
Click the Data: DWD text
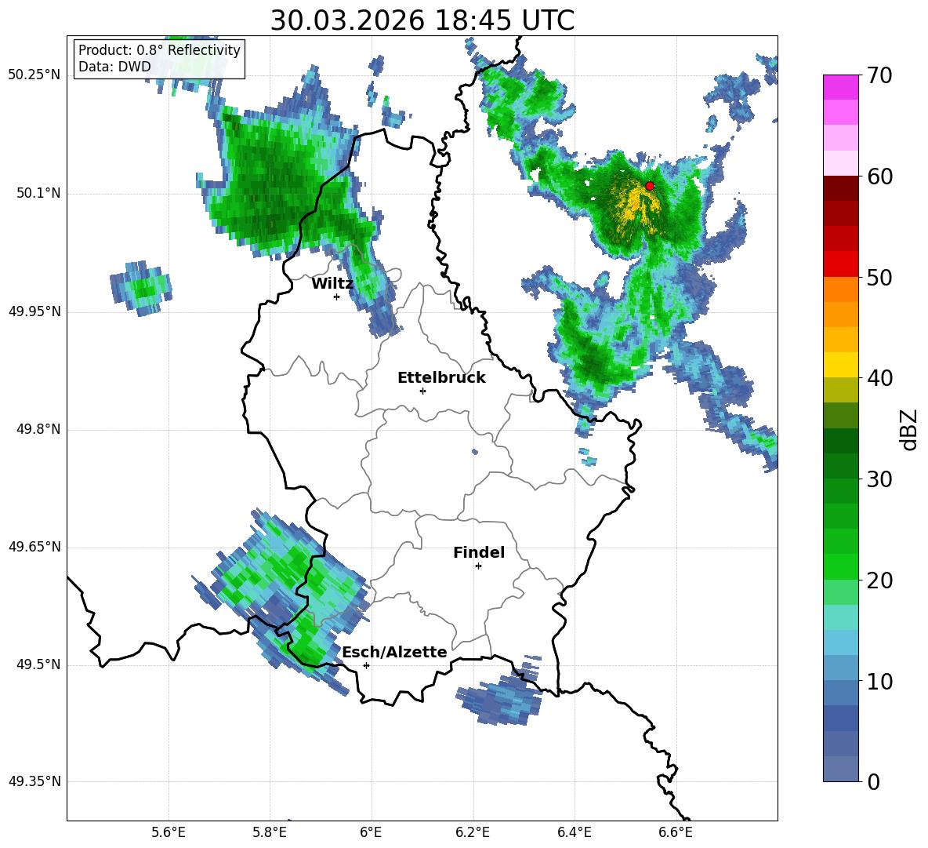[114, 67]
